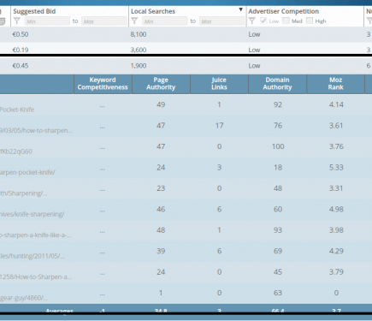
Task: Enable the High competition checkbox
Action: 310,21
